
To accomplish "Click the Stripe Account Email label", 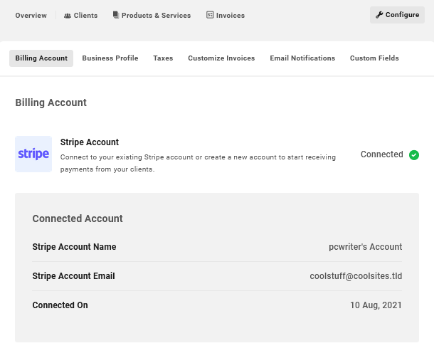I will 73,276.
